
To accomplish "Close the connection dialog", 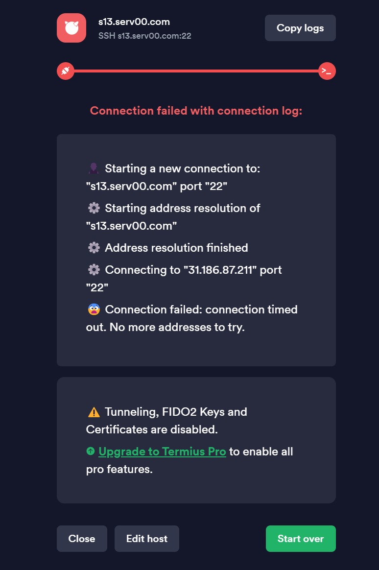I will 82,538.
